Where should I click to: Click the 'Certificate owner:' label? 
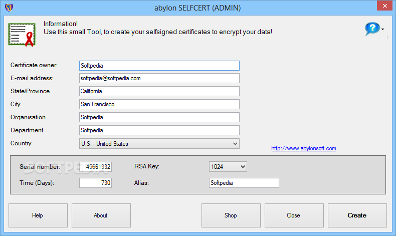click(x=34, y=65)
